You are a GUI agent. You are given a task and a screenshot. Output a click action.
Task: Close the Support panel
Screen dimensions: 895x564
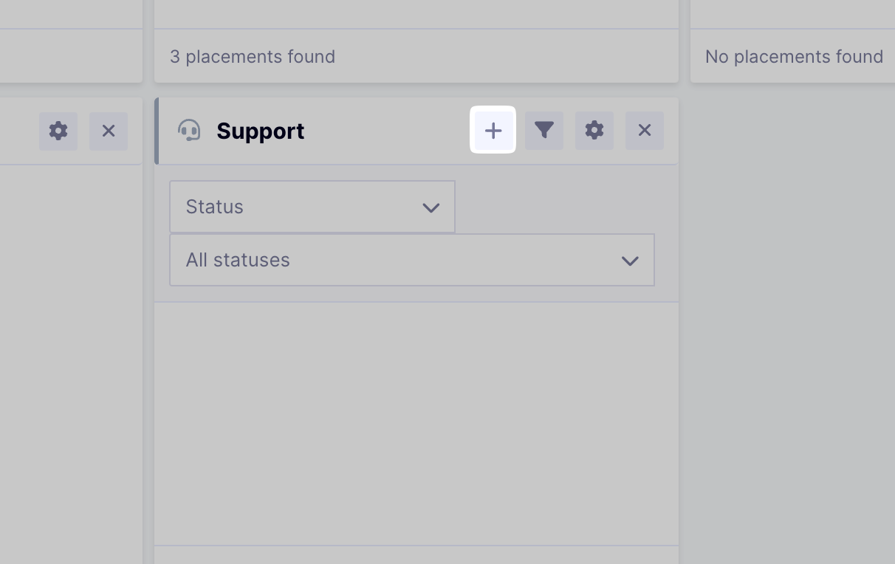click(645, 131)
